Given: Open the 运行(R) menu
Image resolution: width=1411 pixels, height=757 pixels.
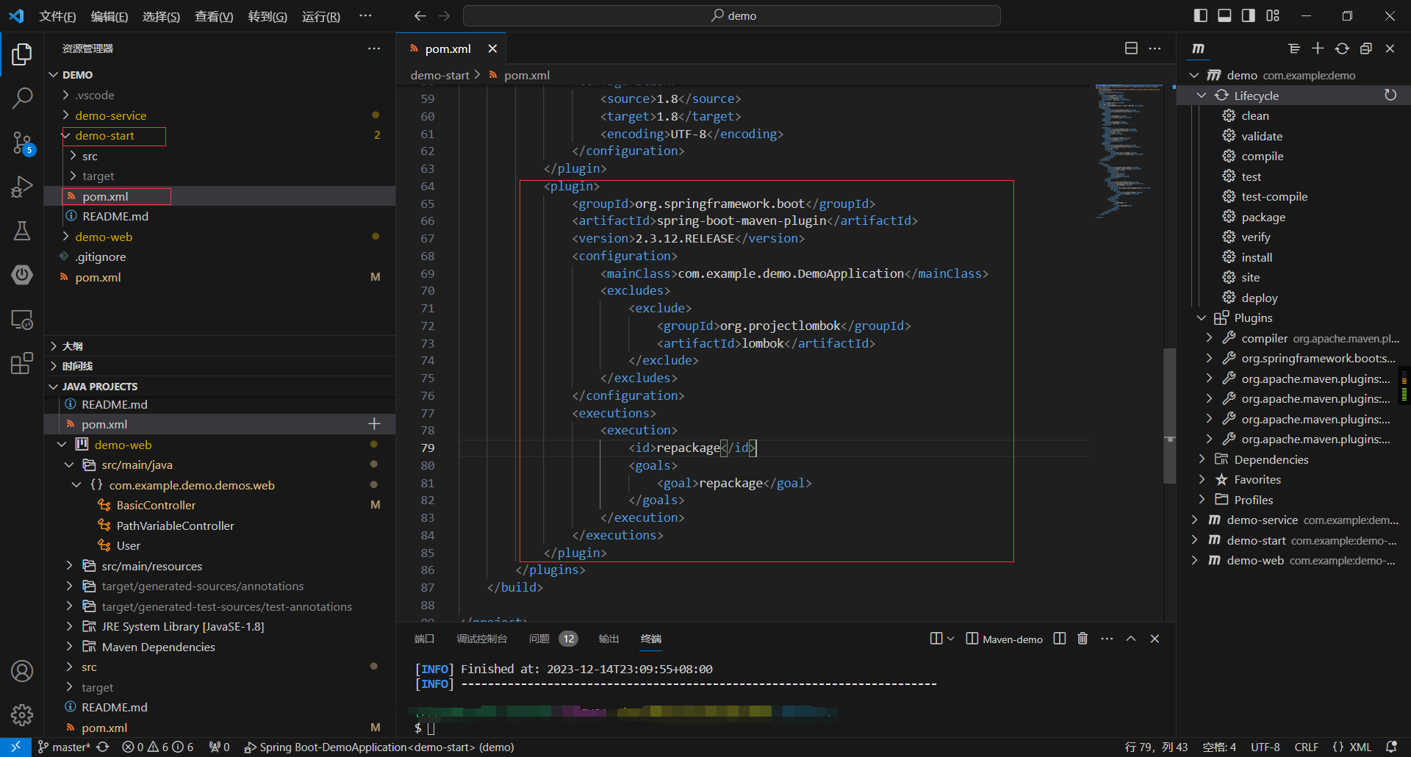Looking at the screenshot, I should [321, 16].
